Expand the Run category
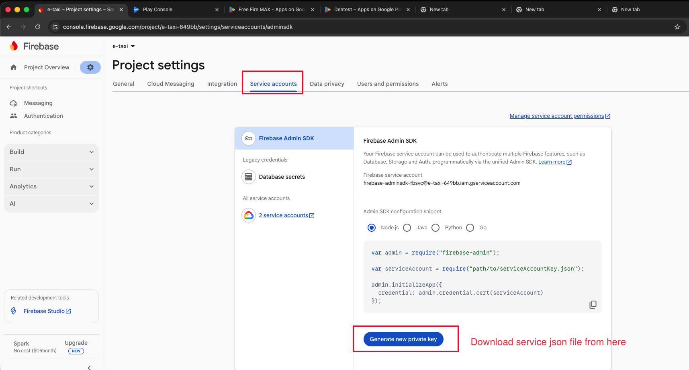Viewport: 689px width, 370px height. pos(51,169)
